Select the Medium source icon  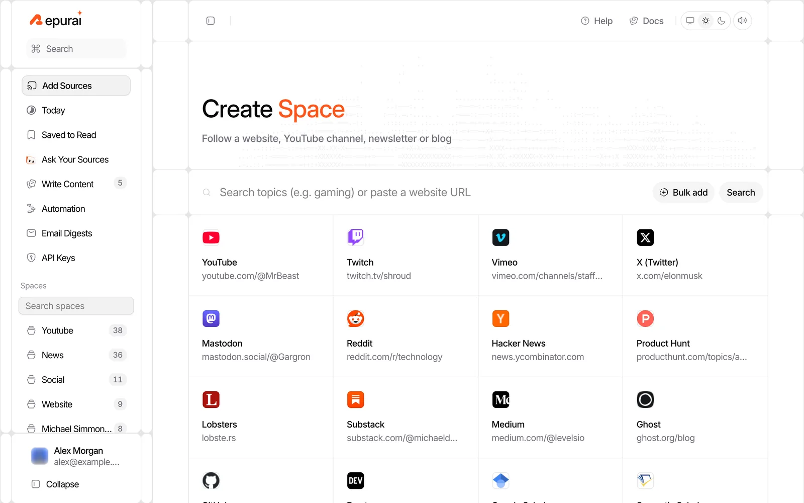pyautogui.click(x=500, y=399)
